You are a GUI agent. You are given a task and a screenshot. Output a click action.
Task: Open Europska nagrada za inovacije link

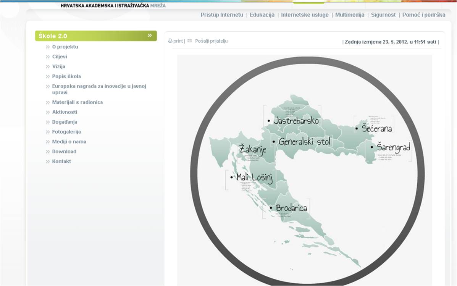(x=99, y=89)
